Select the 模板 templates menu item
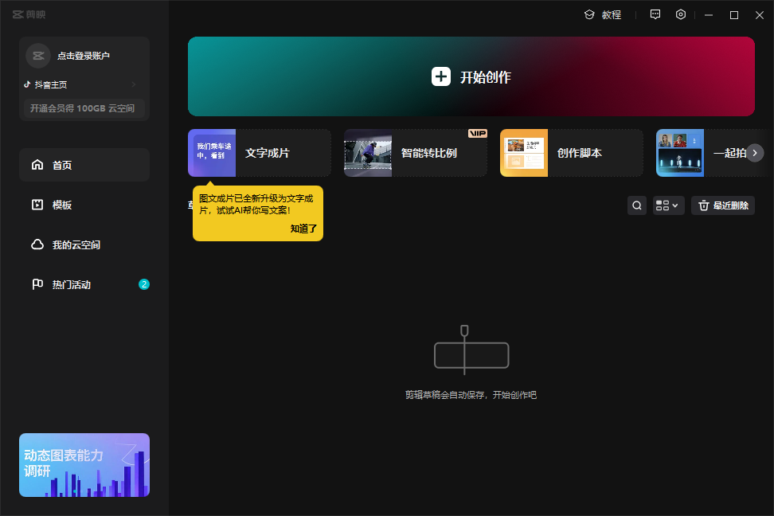Screen dimensions: 774x516 click(84, 205)
